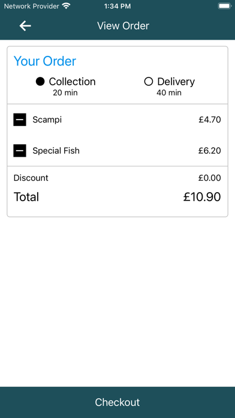
Task: Tap the Your Order heading
Action: point(45,61)
